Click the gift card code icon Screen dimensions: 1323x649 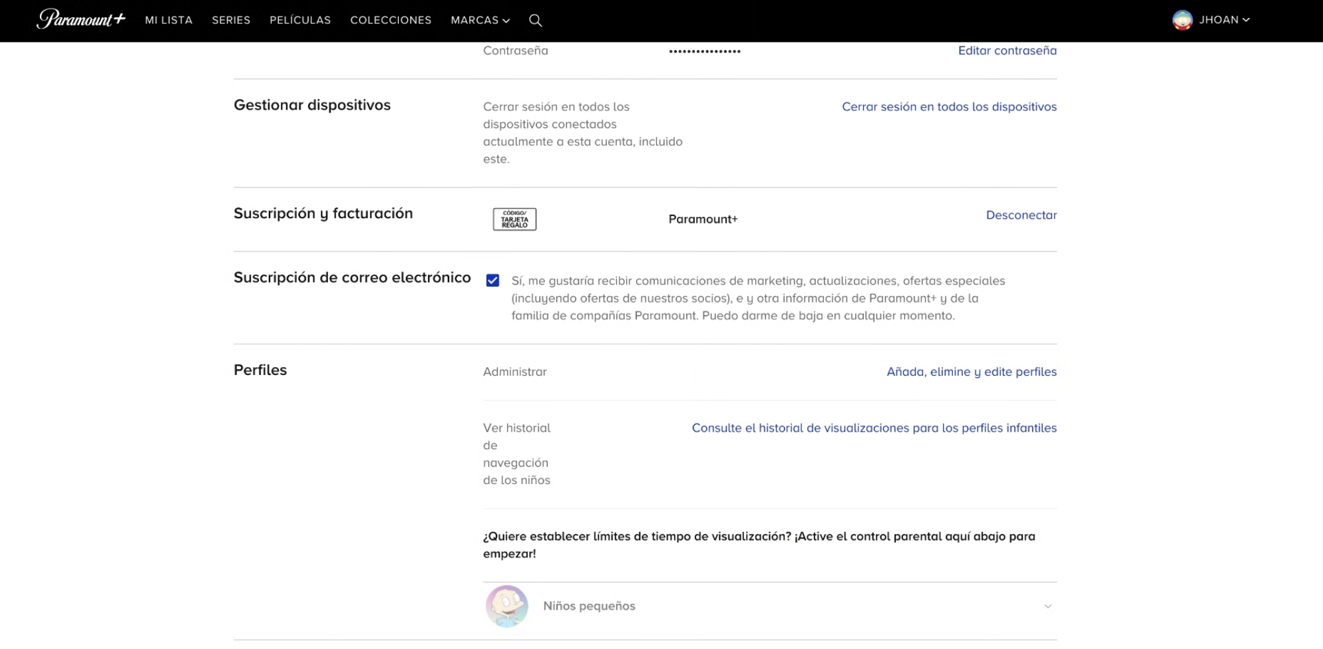click(514, 219)
